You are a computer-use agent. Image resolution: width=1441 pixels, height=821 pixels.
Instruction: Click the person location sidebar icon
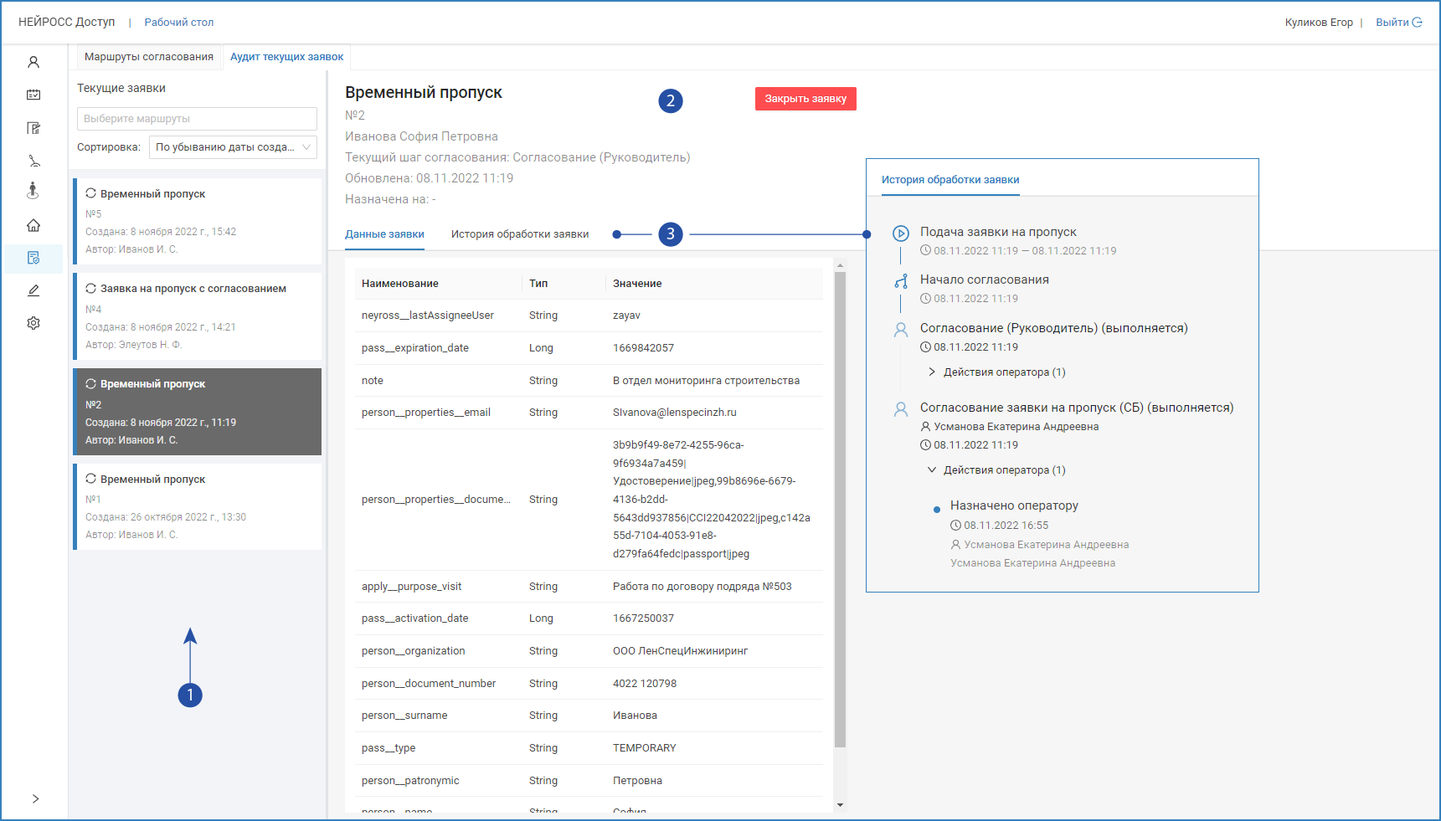pyautogui.click(x=33, y=191)
